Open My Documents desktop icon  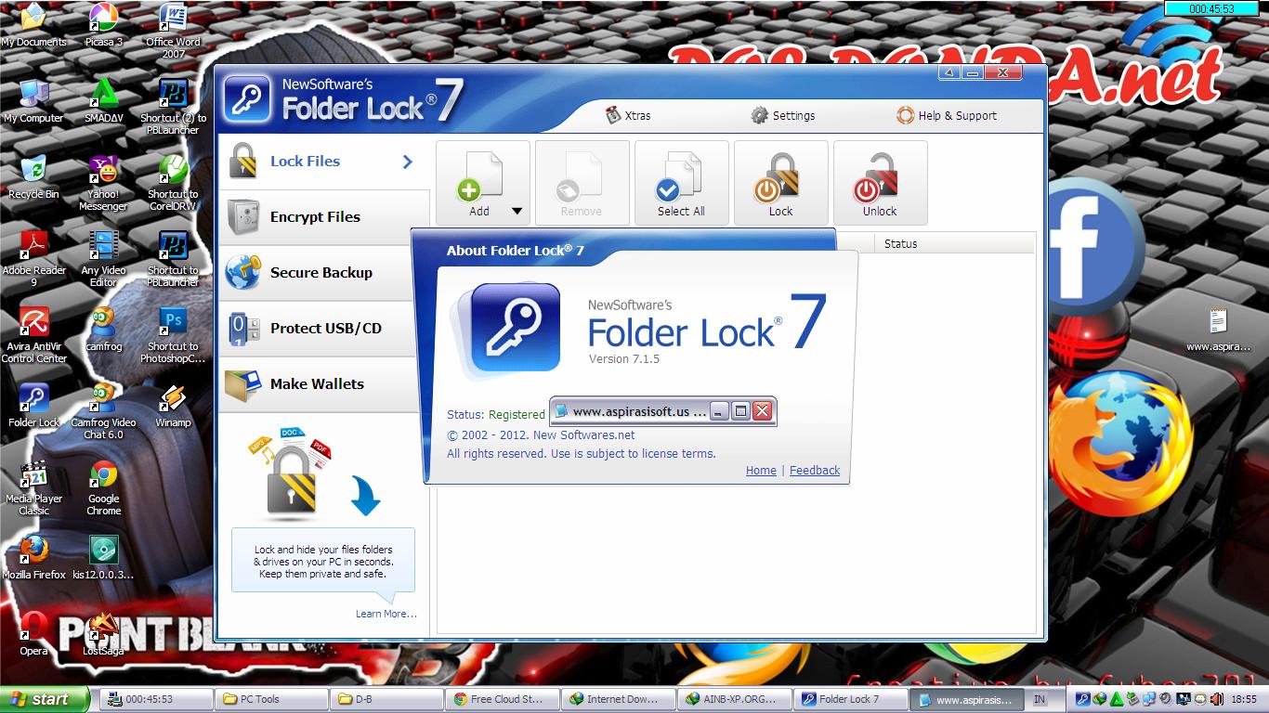coord(33,25)
